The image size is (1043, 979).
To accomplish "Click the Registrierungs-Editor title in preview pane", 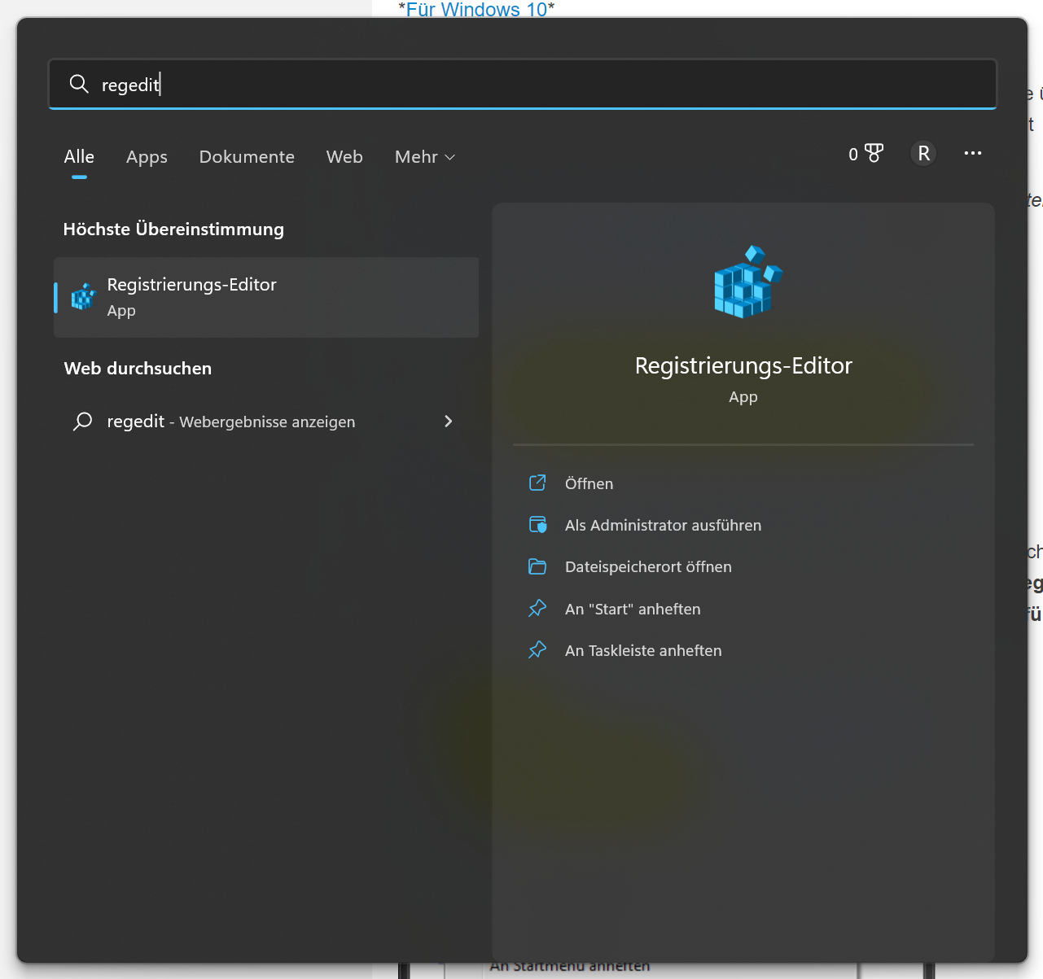I will pos(743,365).
